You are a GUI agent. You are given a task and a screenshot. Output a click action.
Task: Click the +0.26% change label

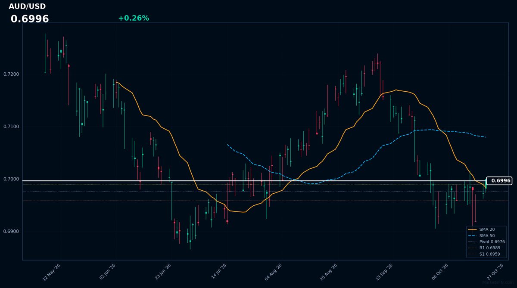134,18
